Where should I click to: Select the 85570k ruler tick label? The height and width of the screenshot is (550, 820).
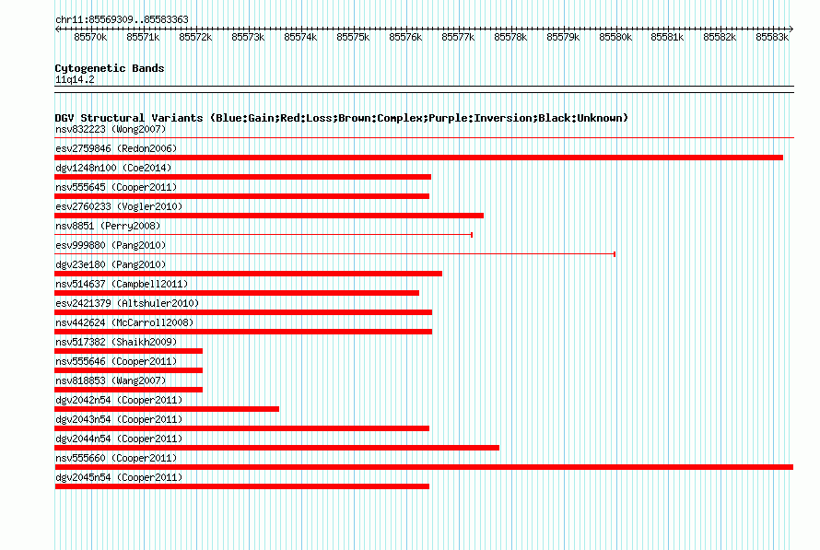click(x=90, y=37)
